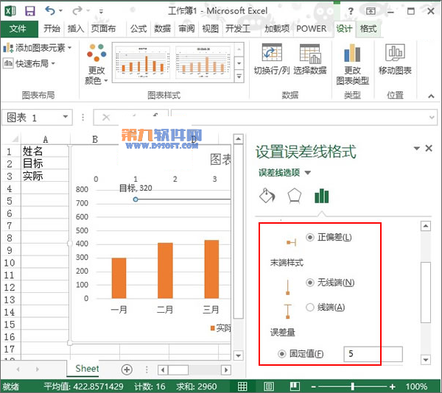
Task: Open the POWER ribbon tab
Action: point(311,29)
